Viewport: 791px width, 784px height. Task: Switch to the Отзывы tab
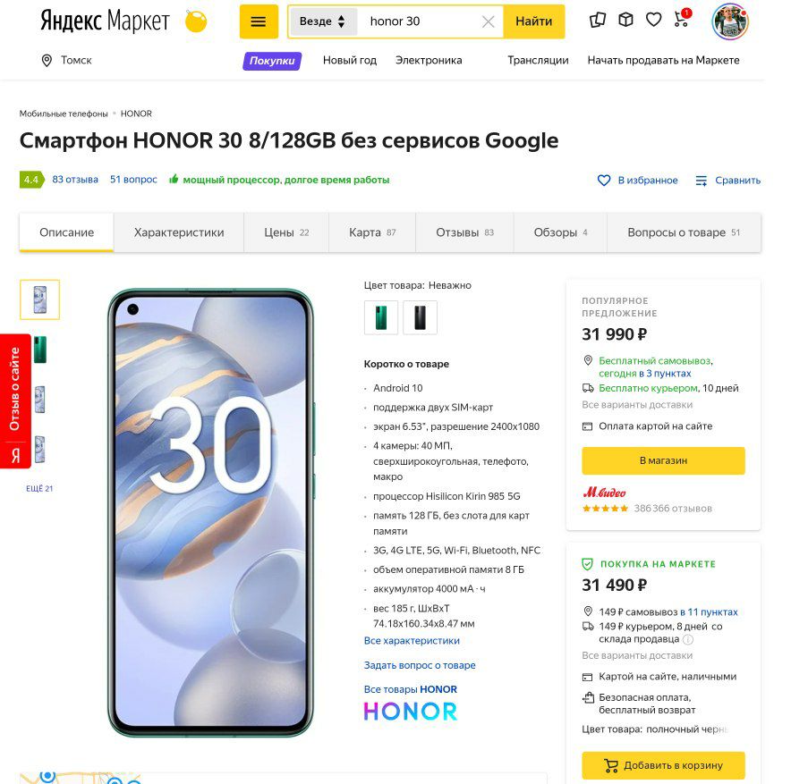pyautogui.click(x=464, y=232)
